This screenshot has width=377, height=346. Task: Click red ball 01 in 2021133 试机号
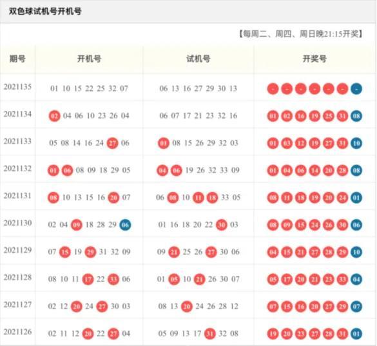pos(164,143)
